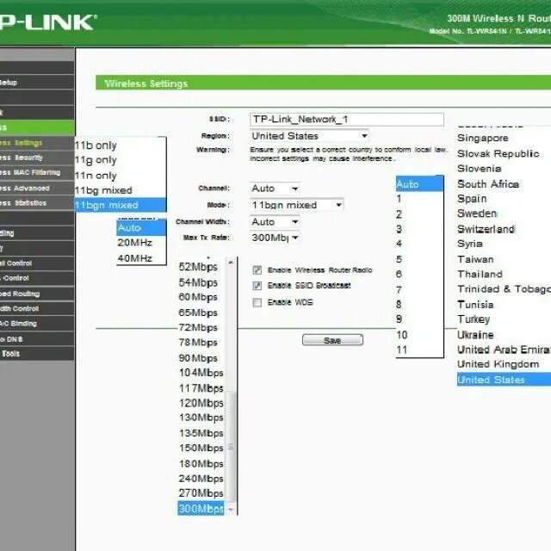The height and width of the screenshot is (551, 551).
Task: Select channel 9 in channel list
Action: (419, 319)
